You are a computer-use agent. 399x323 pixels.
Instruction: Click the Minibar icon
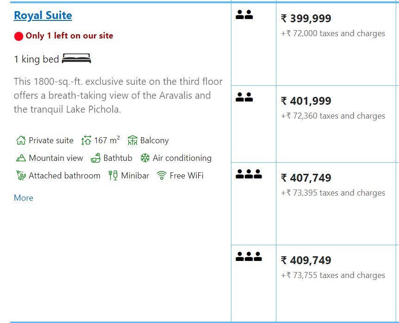(x=113, y=176)
